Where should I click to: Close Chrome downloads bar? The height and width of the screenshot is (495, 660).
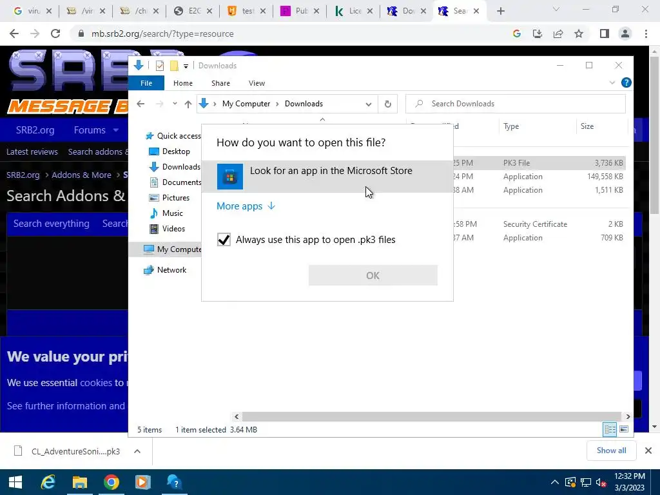point(648,451)
